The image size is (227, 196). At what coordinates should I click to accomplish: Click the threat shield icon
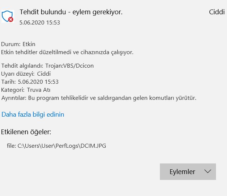[7, 16]
